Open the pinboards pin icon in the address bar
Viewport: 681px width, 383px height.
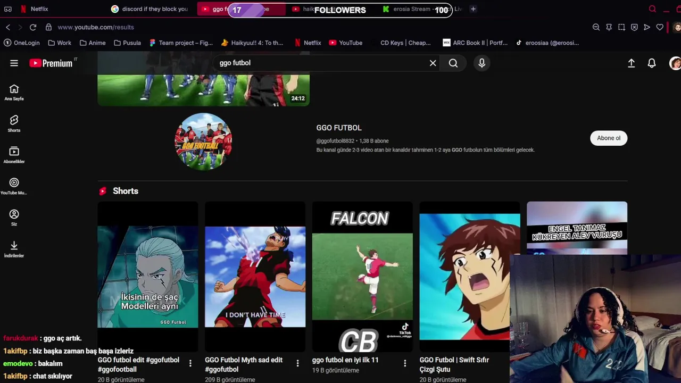coord(609,27)
